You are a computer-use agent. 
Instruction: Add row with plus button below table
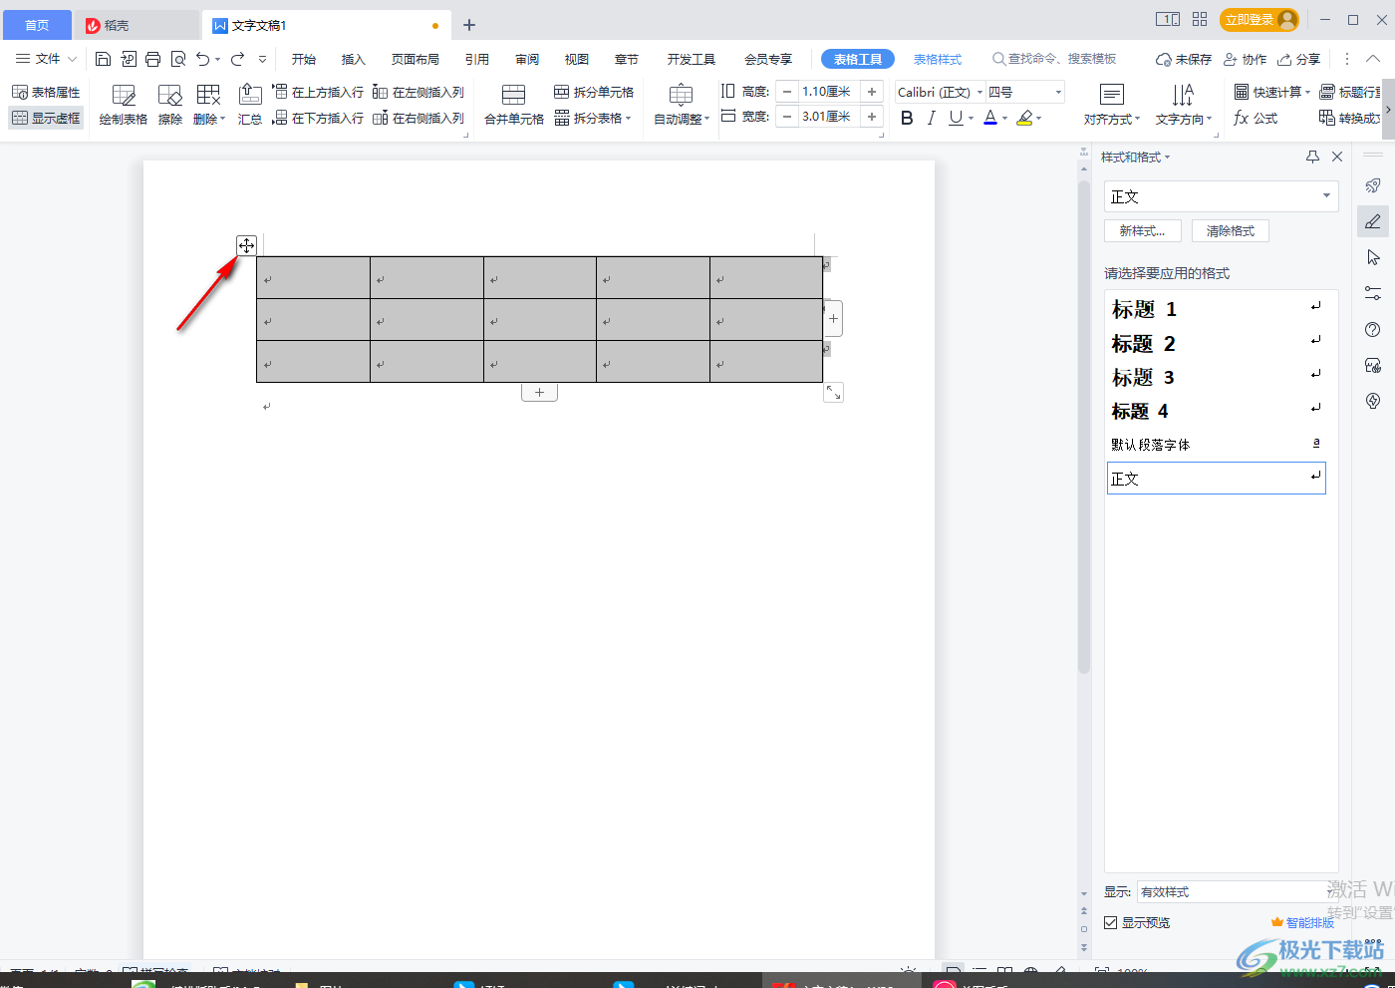click(x=539, y=393)
